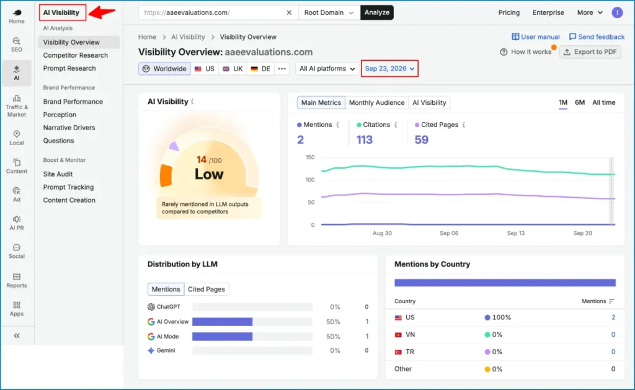Click the Analyze button

click(x=376, y=12)
